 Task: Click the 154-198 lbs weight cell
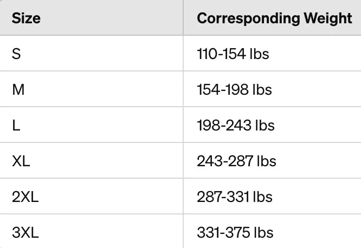[x=272, y=89]
